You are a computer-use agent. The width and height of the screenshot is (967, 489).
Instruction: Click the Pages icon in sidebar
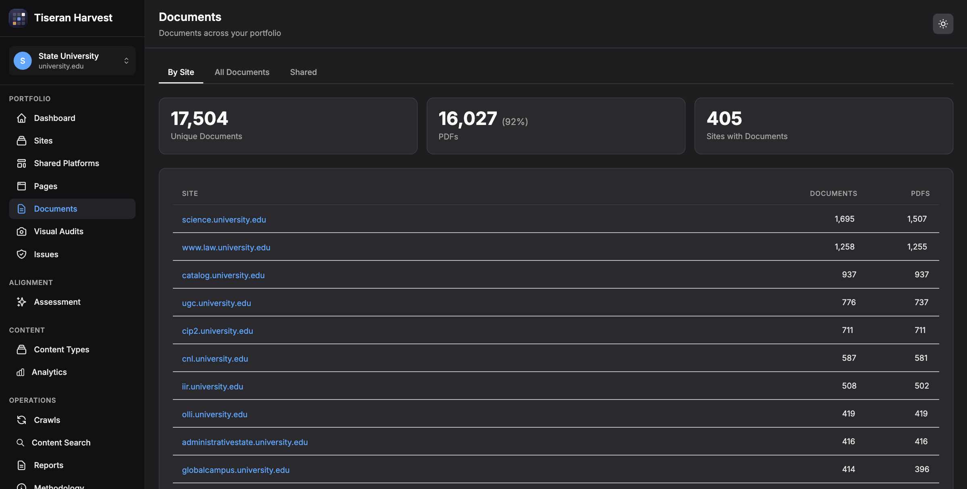point(22,186)
